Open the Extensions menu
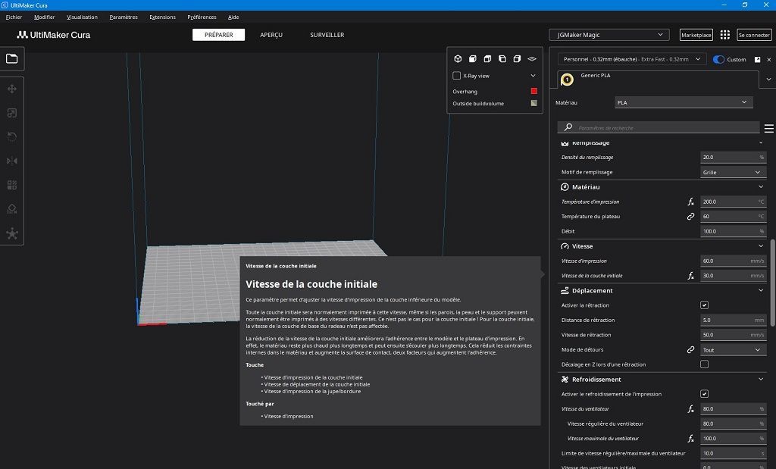This screenshot has height=469, width=776. [x=162, y=17]
